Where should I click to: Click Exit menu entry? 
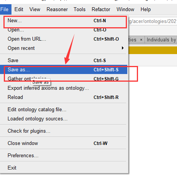63,168
